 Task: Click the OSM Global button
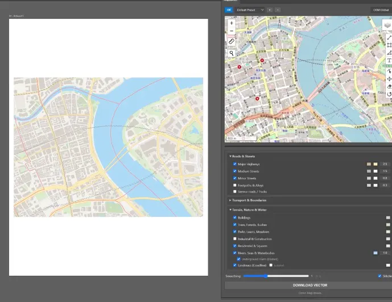[381, 10]
